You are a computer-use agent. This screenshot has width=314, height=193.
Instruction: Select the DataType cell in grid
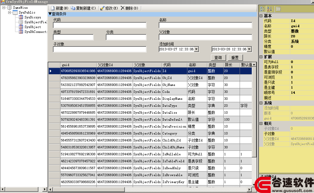pos(174,106)
